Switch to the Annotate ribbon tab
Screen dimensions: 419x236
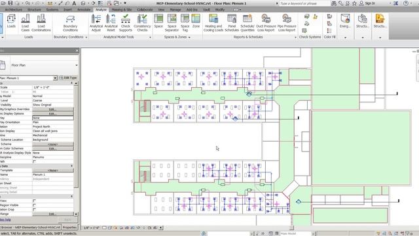pyautogui.click(x=84, y=10)
